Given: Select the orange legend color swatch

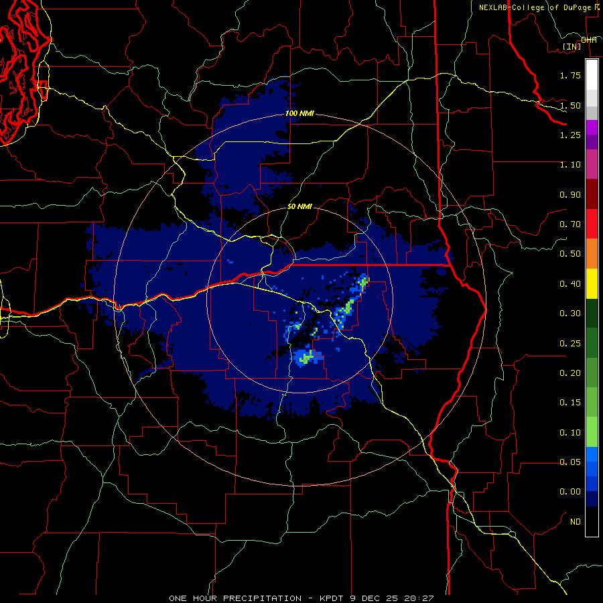Looking at the screenshot, I should tap(592, 254).
